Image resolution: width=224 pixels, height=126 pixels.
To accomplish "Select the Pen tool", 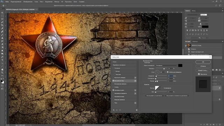I will (2, 57).
